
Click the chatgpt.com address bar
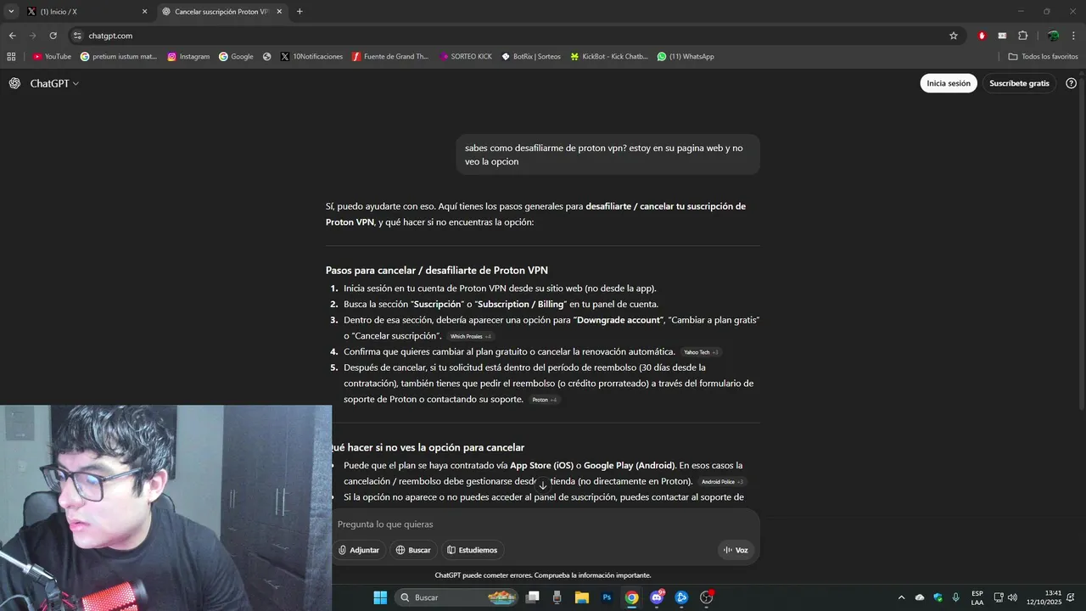click(509, 36)
